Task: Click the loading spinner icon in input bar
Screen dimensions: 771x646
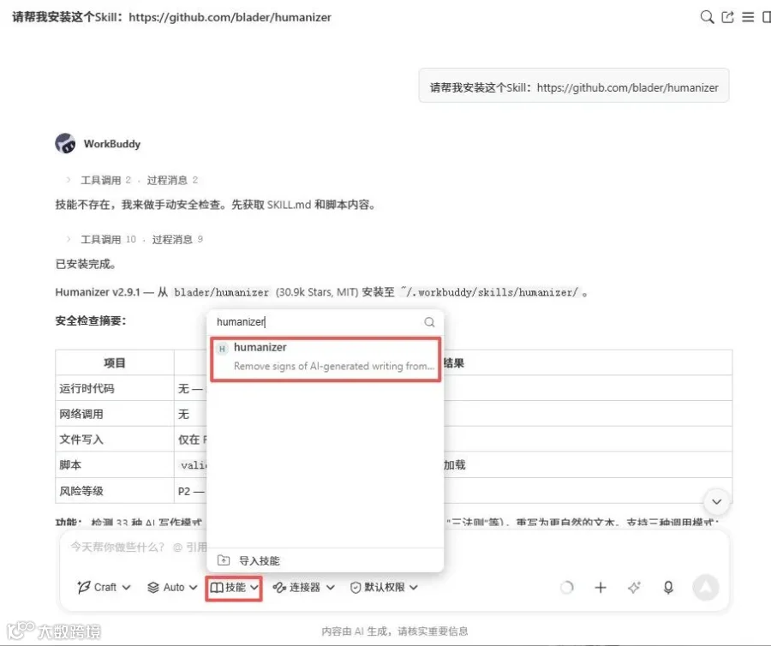Action: click(x=567, y=587)
